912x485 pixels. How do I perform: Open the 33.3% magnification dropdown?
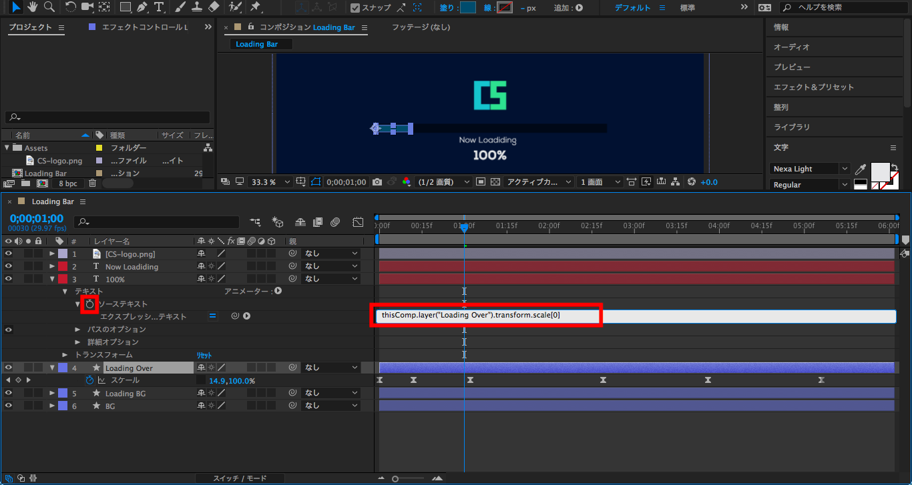pos(270,182)
